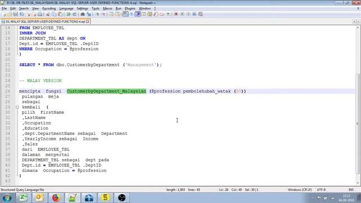Click the Zoom Out toolbar icon
Screen dimensions: 361x203
[x=104, y=14]
